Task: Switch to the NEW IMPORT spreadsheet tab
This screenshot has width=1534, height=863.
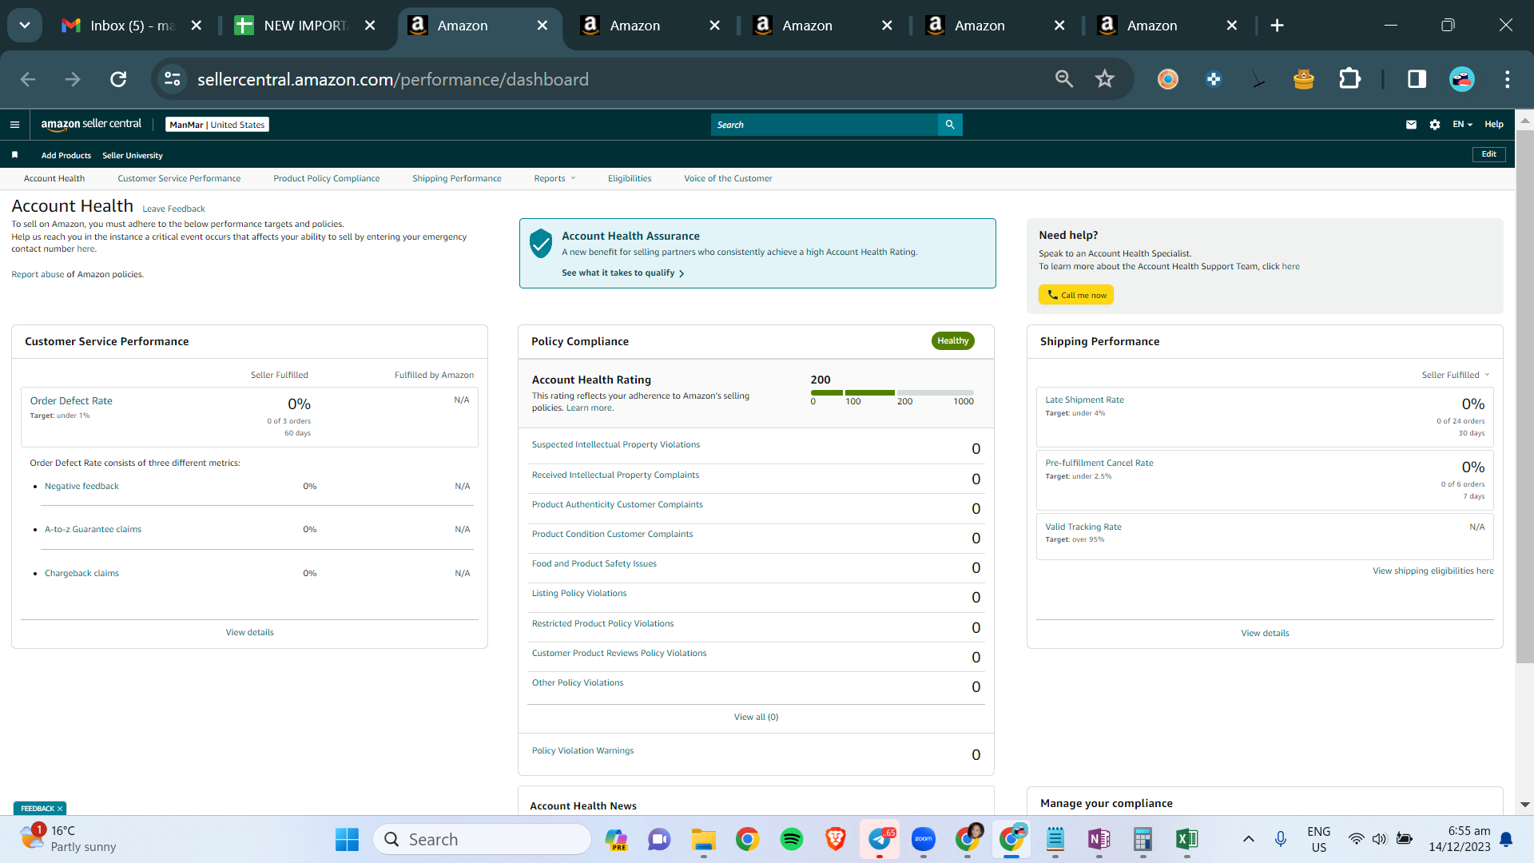Action: (x=304, y=26)
